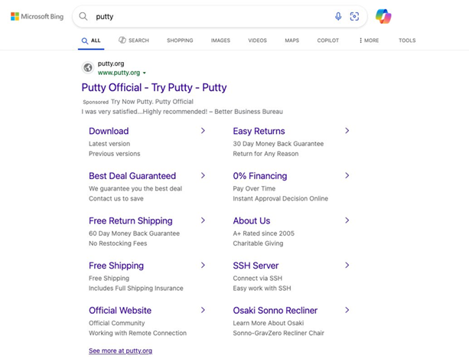Image resolution: width=469 pixels, height=362 pixels.
Task: Click 'No Restocking Fees' text
Action: click(118, 243)
